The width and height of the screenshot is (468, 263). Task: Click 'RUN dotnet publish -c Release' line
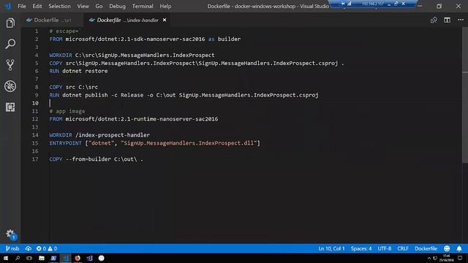[x=184, y=95]
